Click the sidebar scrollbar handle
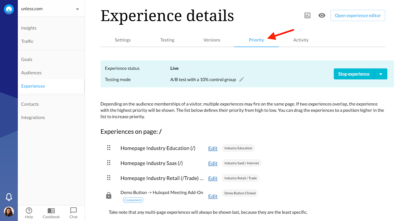 pyautogui.click(x=84, y=86)
